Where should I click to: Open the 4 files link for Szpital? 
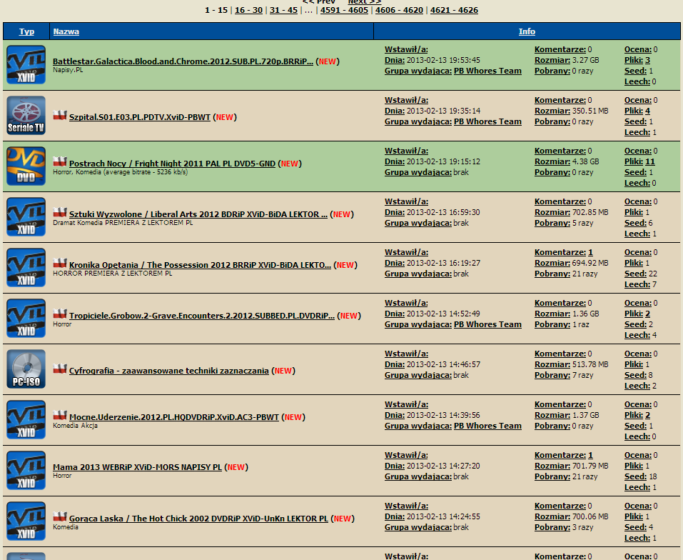(648, 111)
